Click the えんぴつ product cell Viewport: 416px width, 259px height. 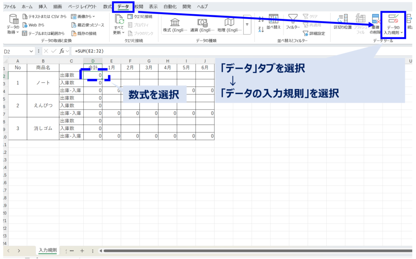point(43,106)
